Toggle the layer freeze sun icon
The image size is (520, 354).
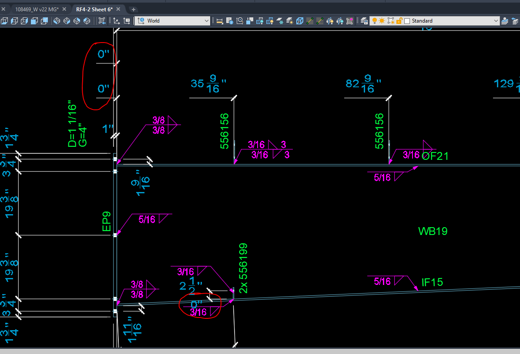click(382, 20)
